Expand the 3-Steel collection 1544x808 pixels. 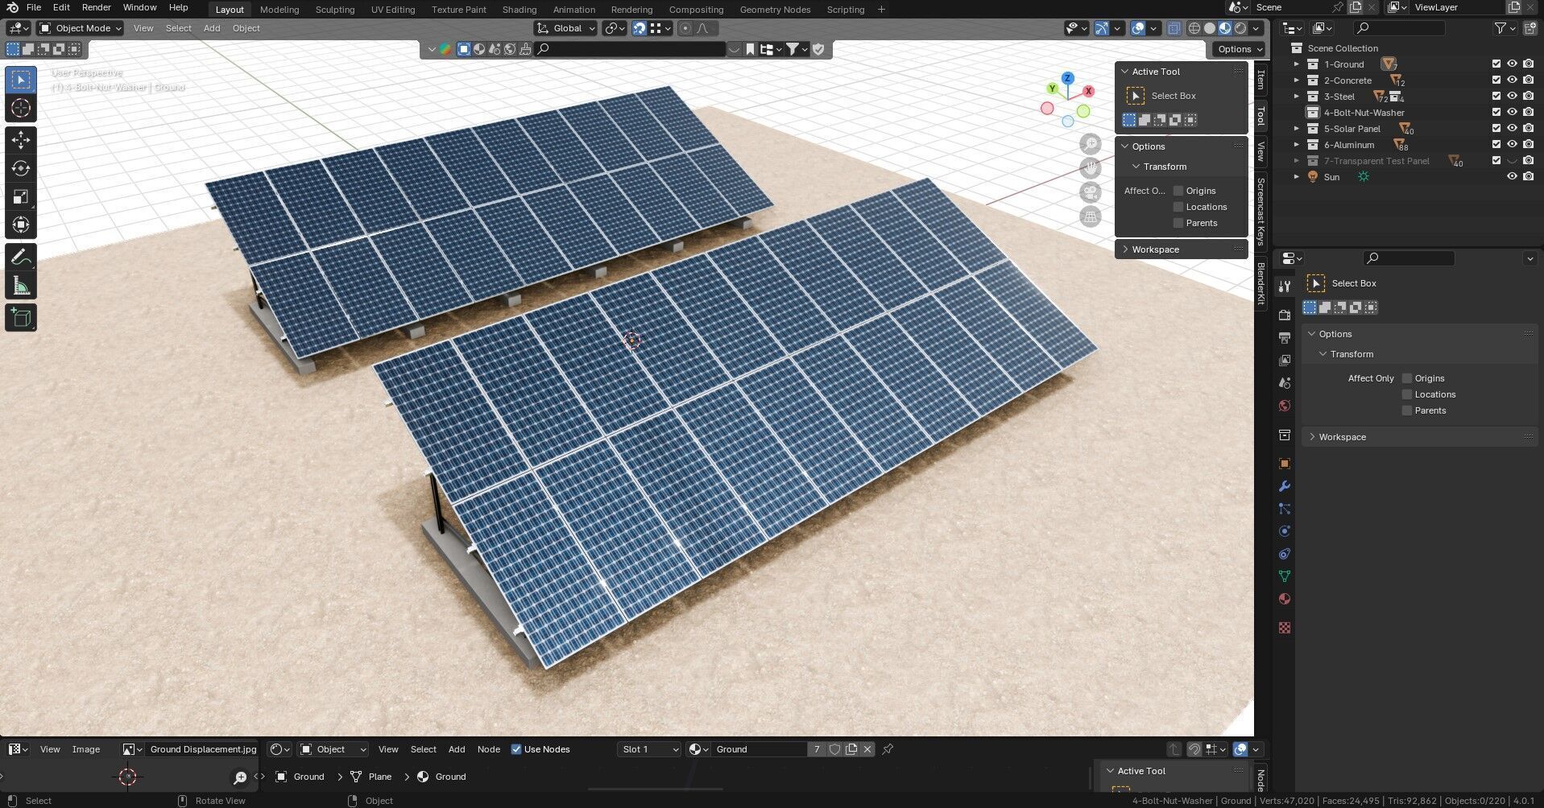tap(1297, 97)
